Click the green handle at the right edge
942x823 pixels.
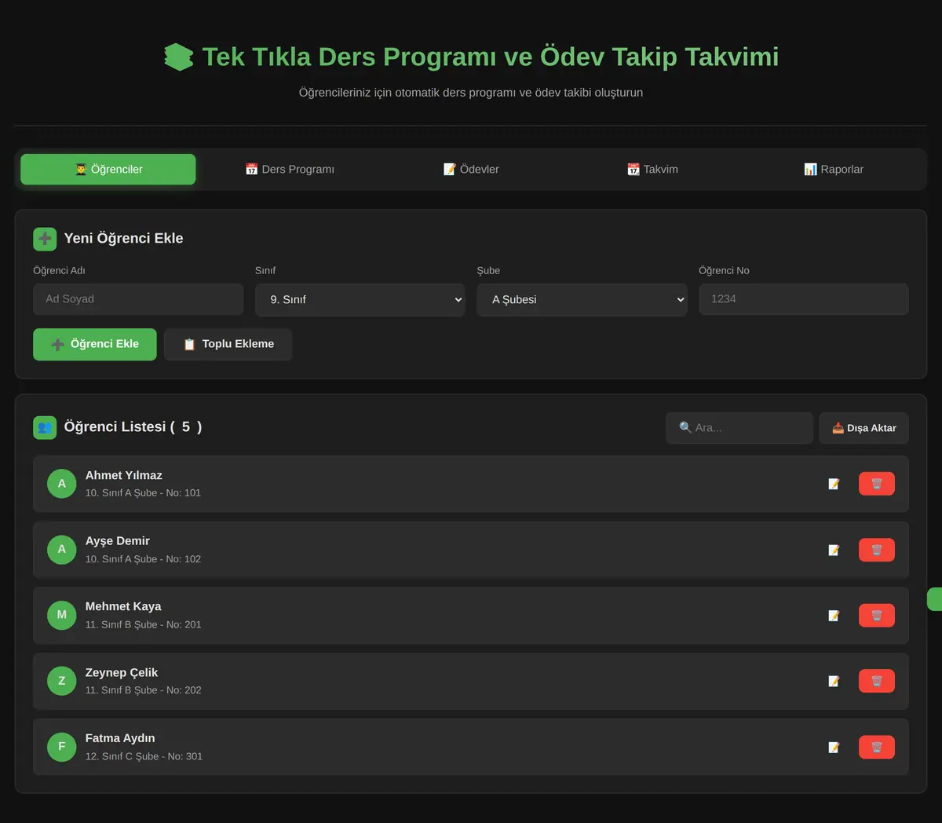click(x=935, y=599)
